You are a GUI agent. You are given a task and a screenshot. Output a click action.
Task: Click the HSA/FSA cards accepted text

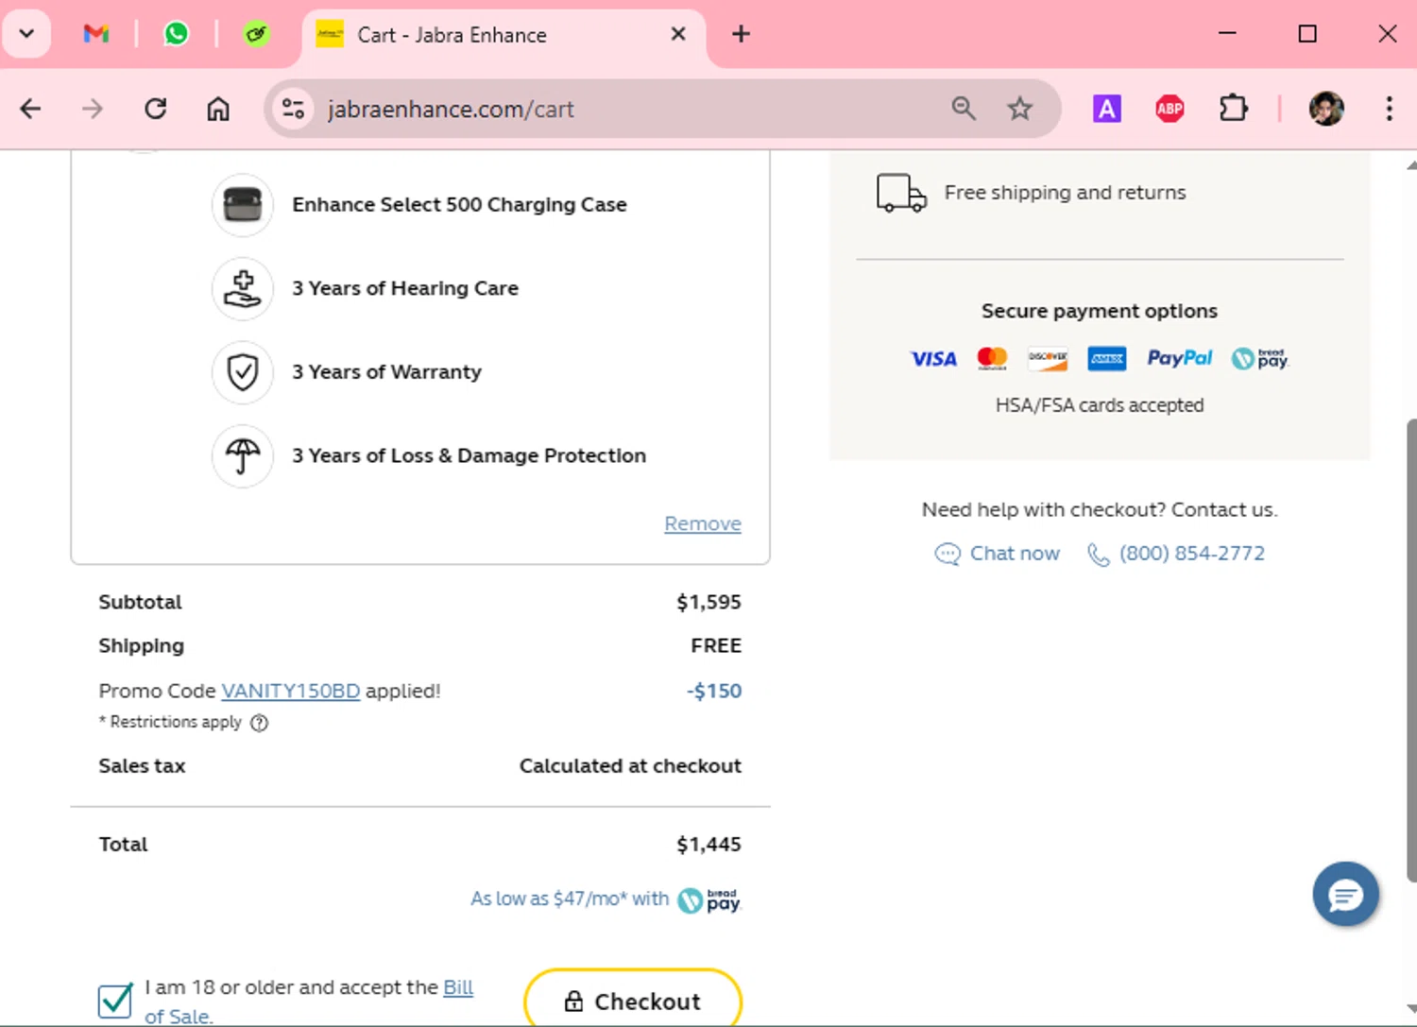(1100, 405)
